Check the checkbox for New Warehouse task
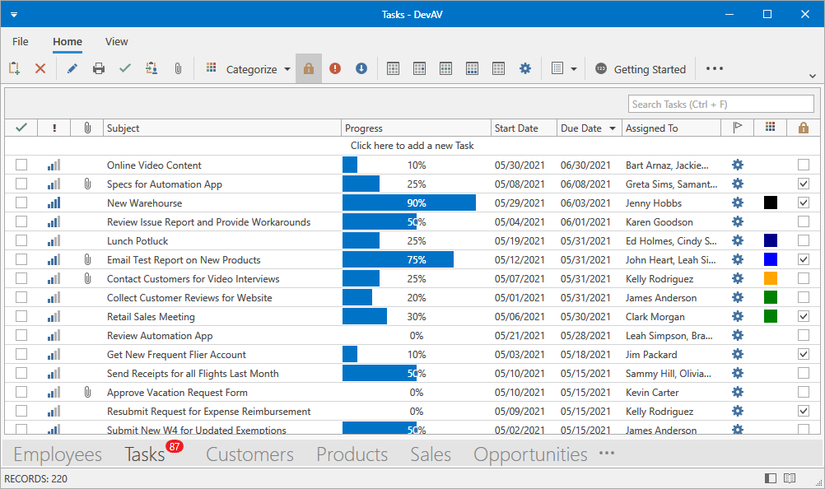Image resolution: width=825 pixels, height=489 pixels. (21, 203)
